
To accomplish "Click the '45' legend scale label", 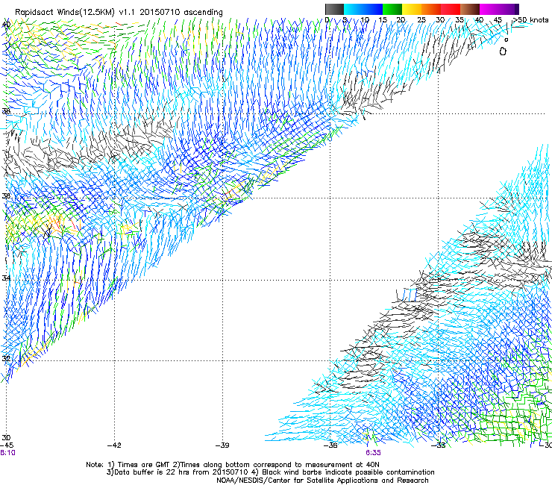I will point(498,19).
